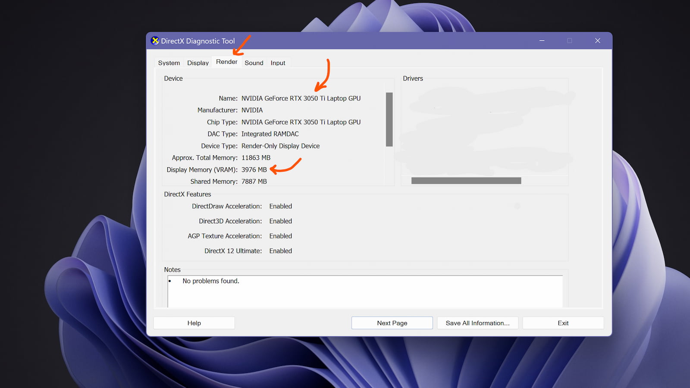Screen dimensions: 690x388
Task: Click Save All Information button
Action: tap(477, 323)
